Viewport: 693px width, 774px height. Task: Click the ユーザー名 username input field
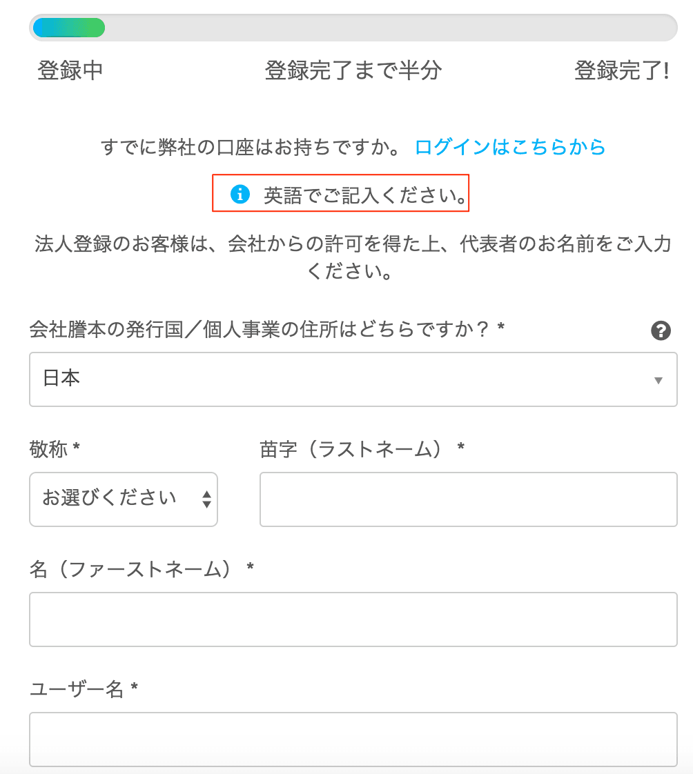(353, 739)
